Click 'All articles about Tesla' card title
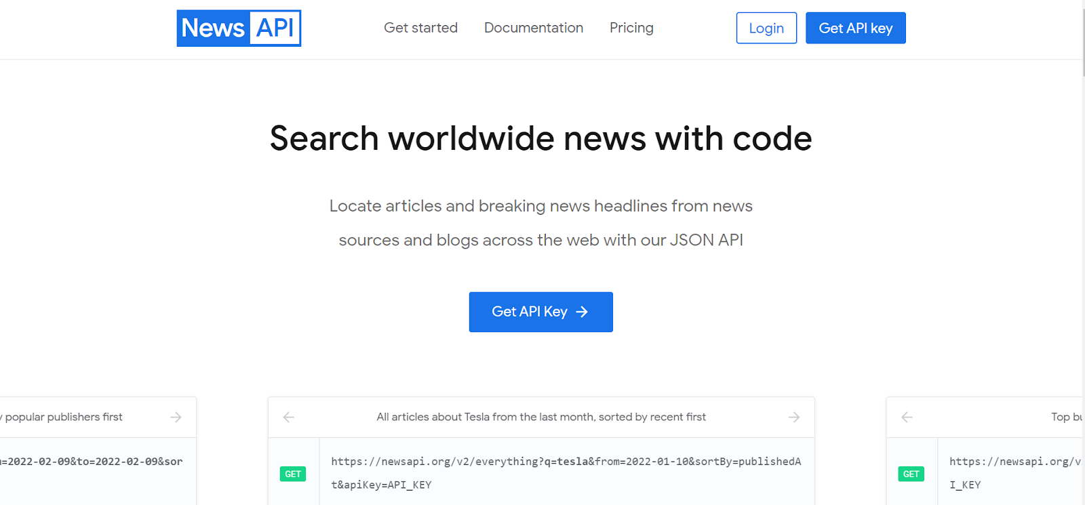 pyautogui.click(x=541, y=417)
